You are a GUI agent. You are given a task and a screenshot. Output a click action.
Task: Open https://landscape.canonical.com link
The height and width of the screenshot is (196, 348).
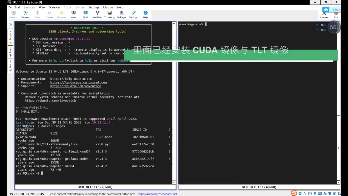pyautogui.click(x=78, y=82)
